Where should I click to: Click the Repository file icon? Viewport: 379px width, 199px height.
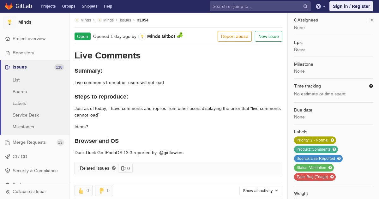tap(8, 53)
